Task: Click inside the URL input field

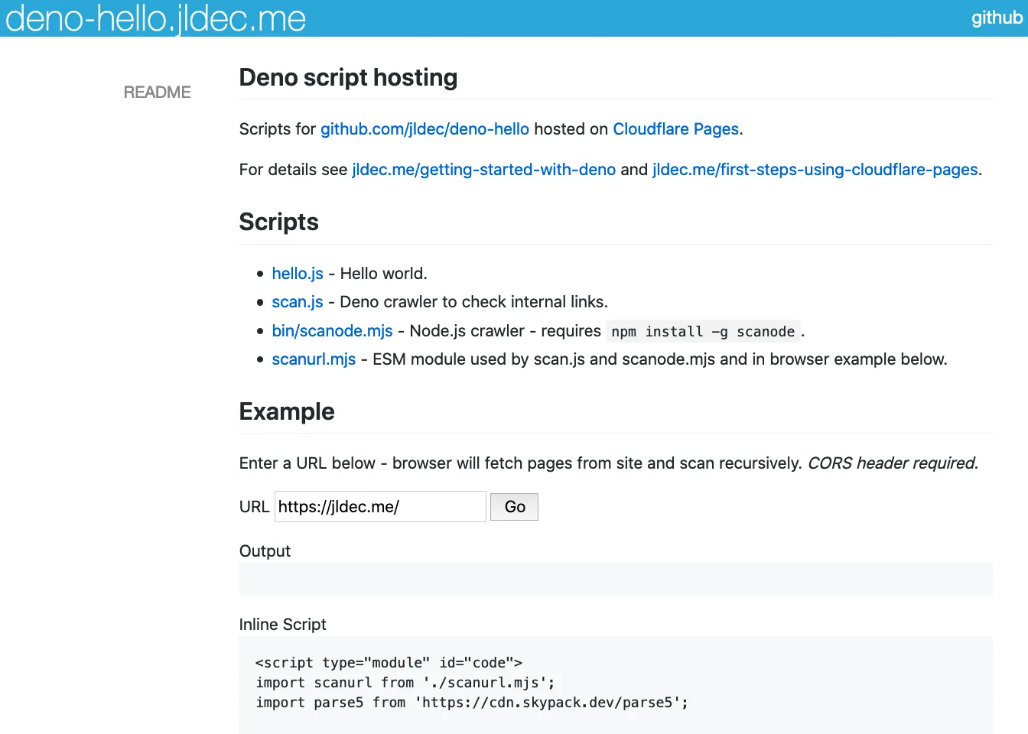Action: 379,506
